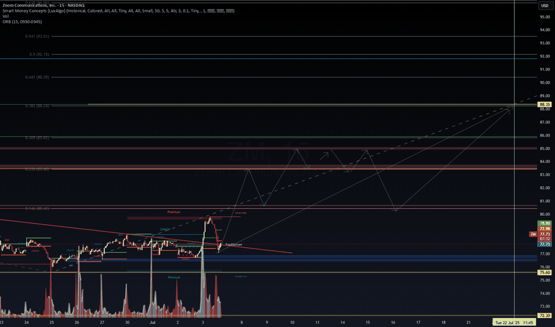Click the Jul label on the time axis

[152, 322]
